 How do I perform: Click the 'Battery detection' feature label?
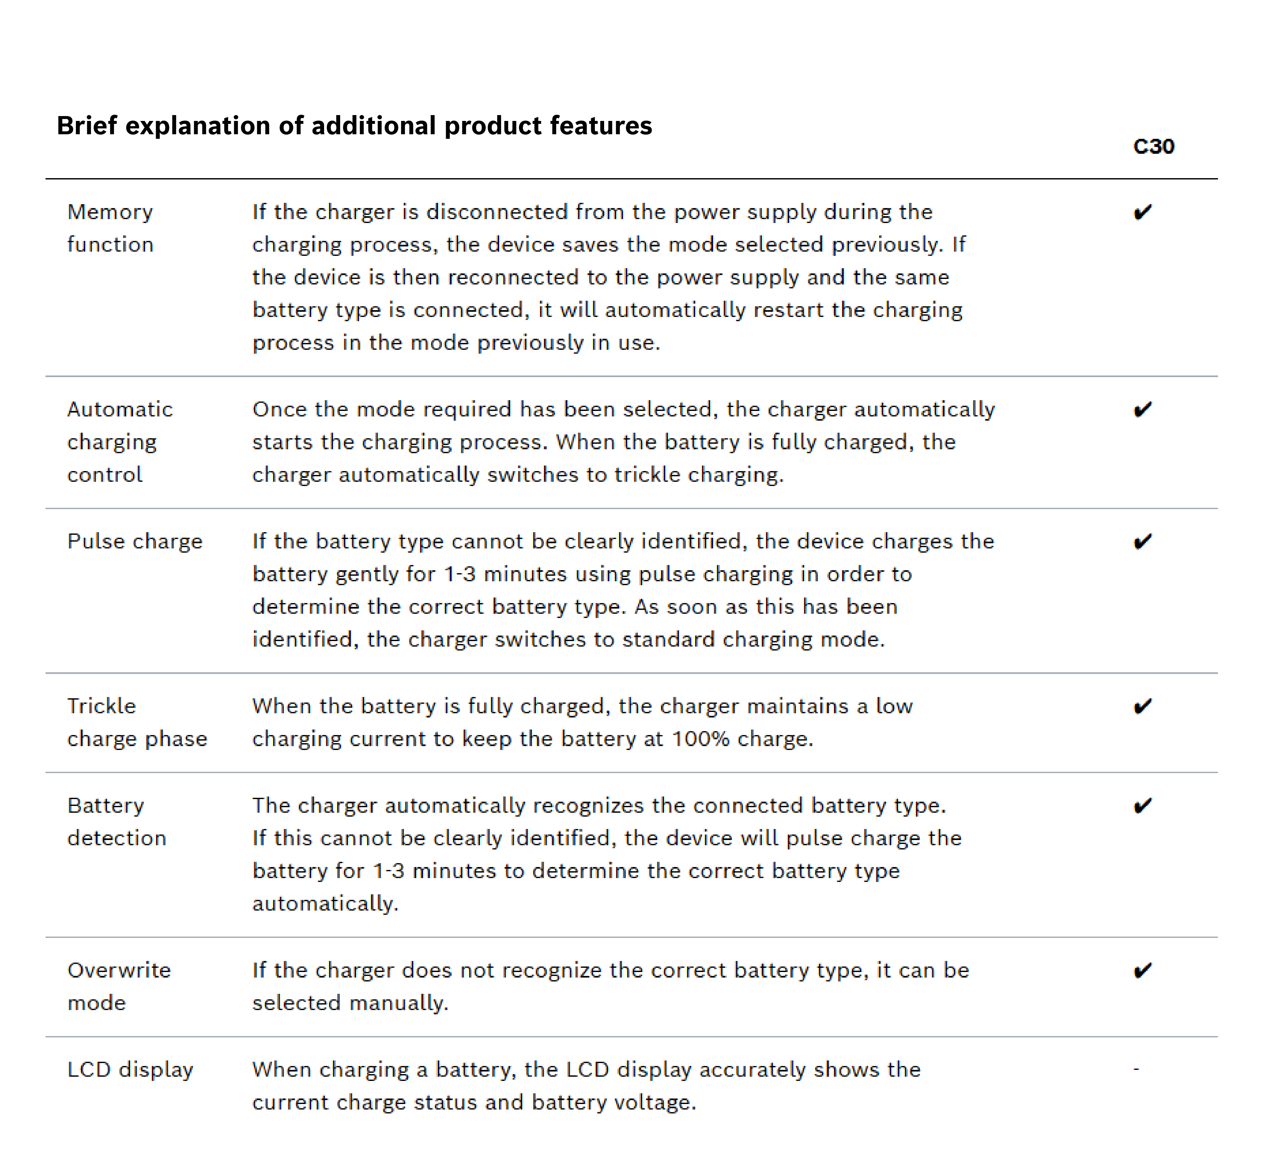(x=116, y=822)
